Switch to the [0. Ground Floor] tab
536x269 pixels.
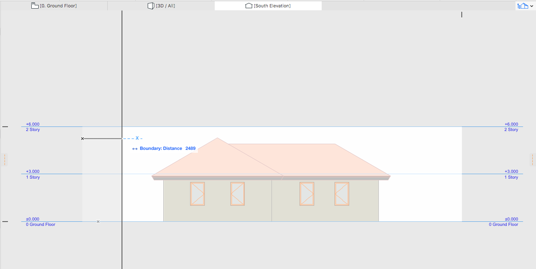pyautogui.click(x=58, y=5)
